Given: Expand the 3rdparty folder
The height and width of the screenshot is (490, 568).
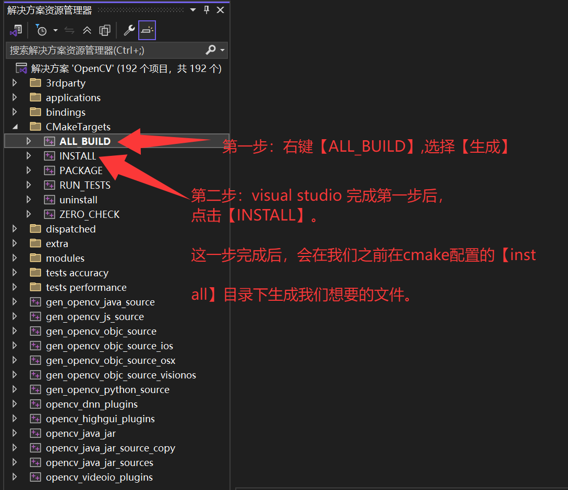Looking at the screenshot, I should (x=15, y=83).
